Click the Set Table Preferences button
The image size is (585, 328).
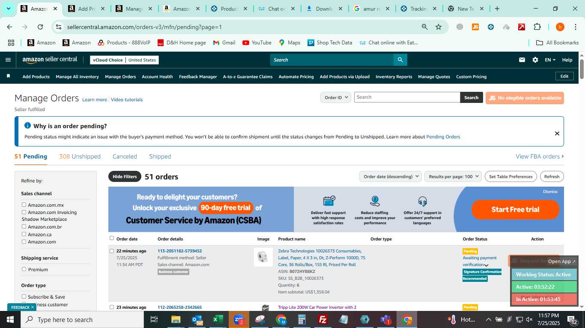pos(510,176)
